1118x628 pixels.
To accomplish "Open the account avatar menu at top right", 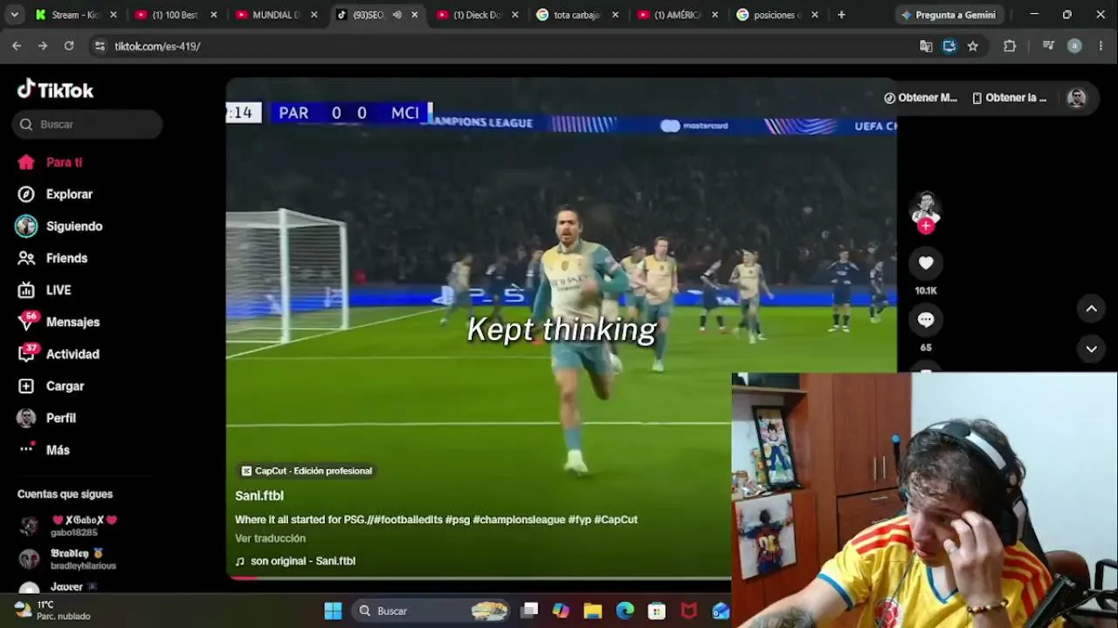I will tap(1076, 98).
